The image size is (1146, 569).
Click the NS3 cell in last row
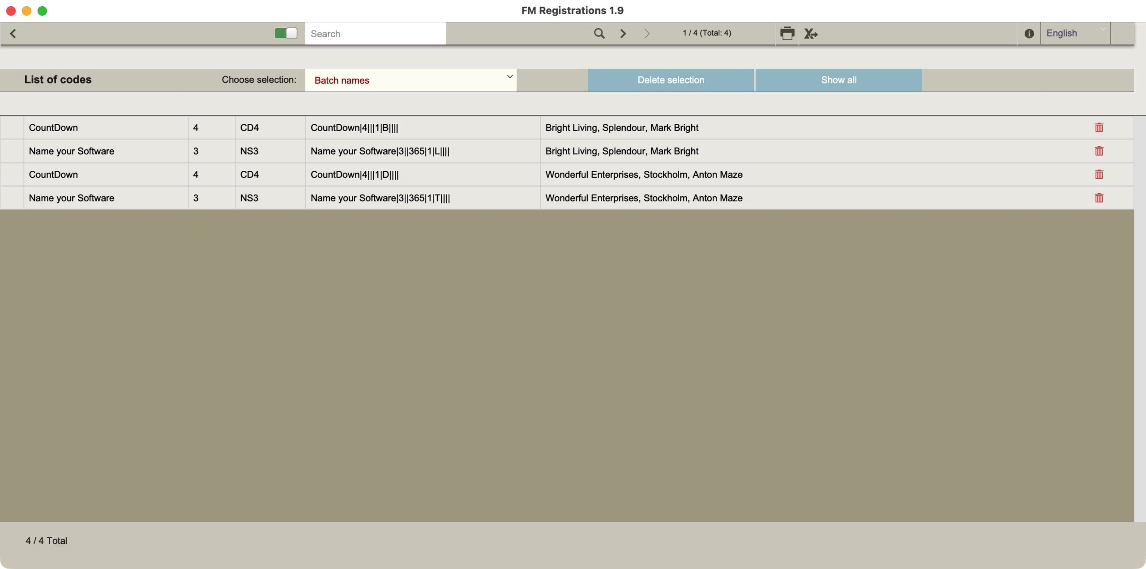249,198
